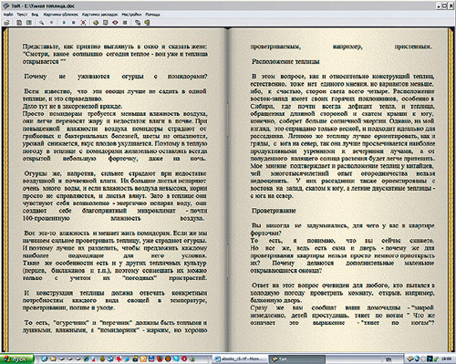Viewport: 456px width, 364px height.
Task: Open the Картинки обложек menu
Action: click(x=60, y=15)
